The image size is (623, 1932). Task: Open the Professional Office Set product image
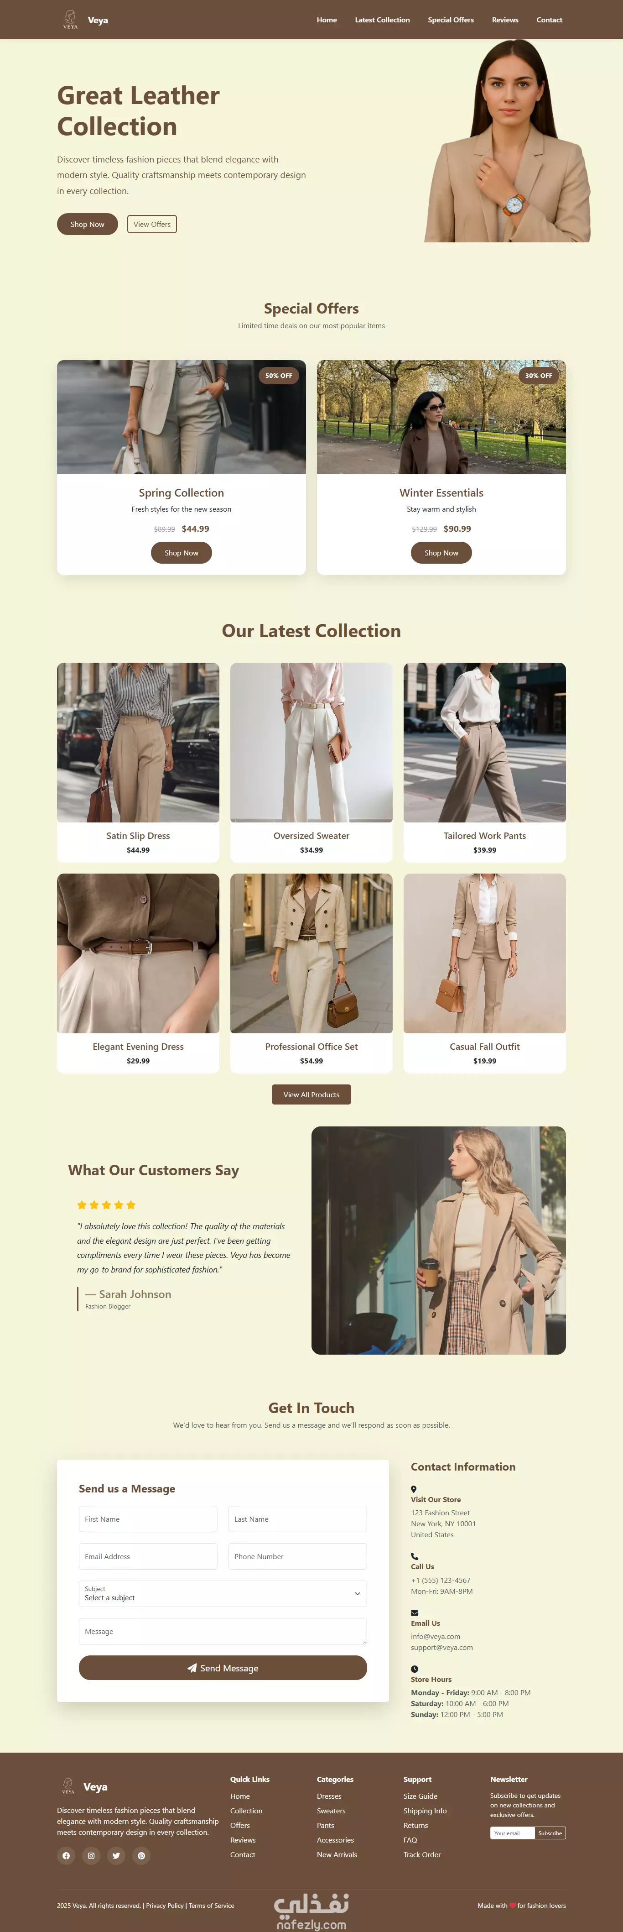click(x=311, y=953)
